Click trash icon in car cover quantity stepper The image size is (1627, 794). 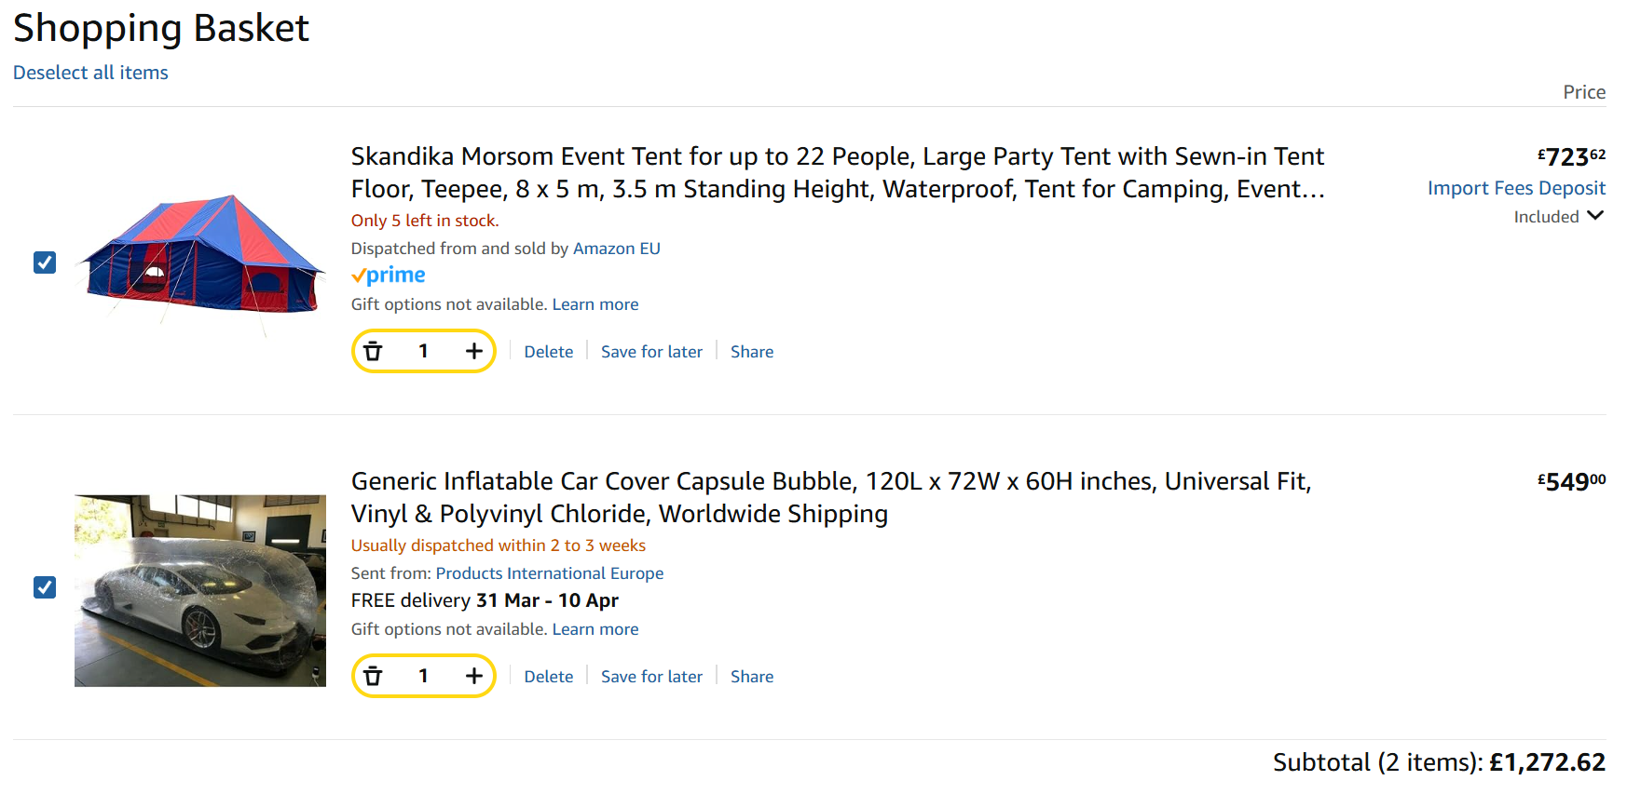pyautogui.click(x=373, y=676)
